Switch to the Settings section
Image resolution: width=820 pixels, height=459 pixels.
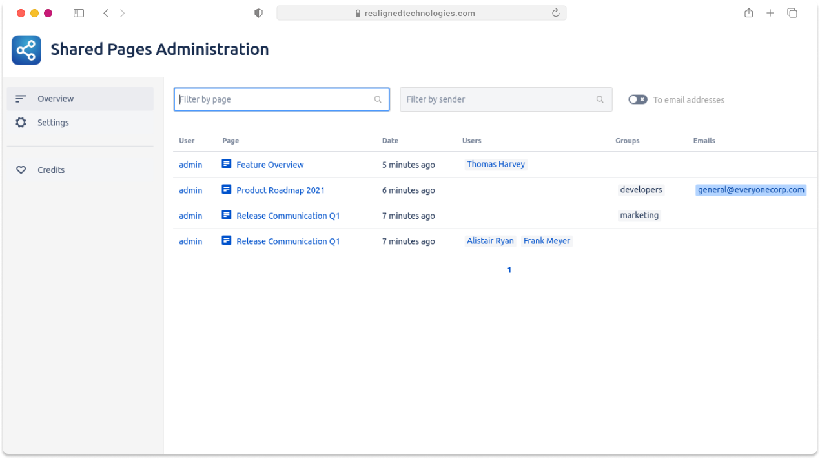[54, 122]
